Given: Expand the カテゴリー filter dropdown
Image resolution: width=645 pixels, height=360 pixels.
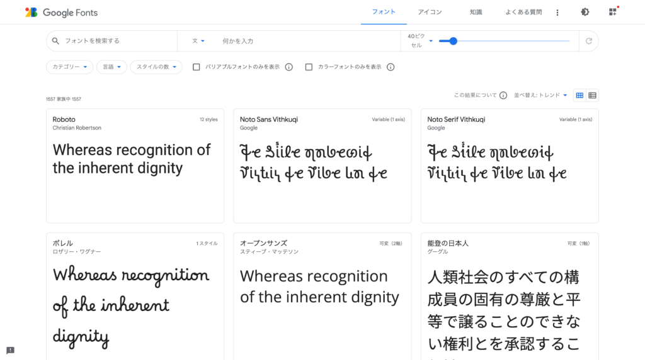Looking at the screenshot, I should coord(69,67).
